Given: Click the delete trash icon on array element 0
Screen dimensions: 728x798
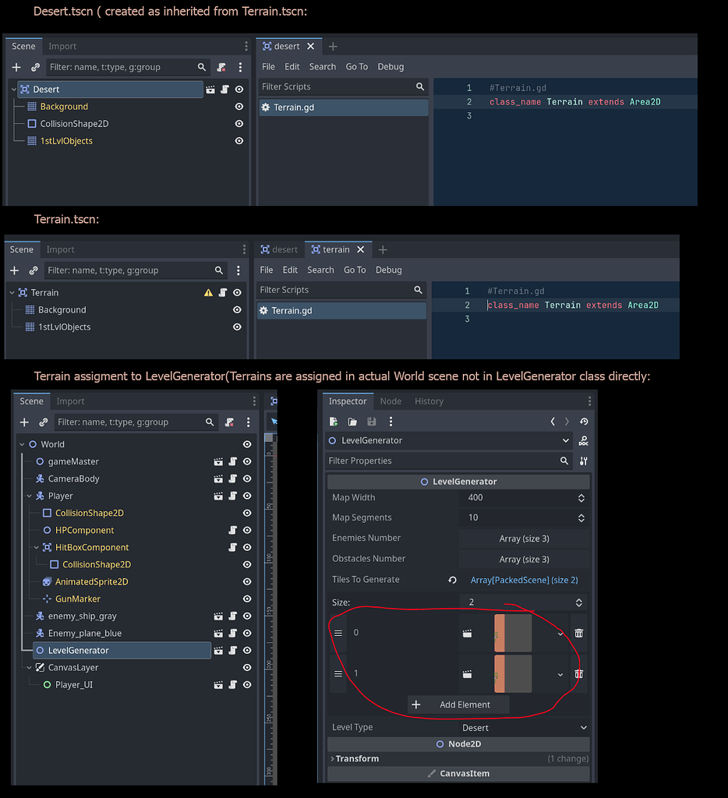Looking at the screenshot, I should [x=578, y=633].
